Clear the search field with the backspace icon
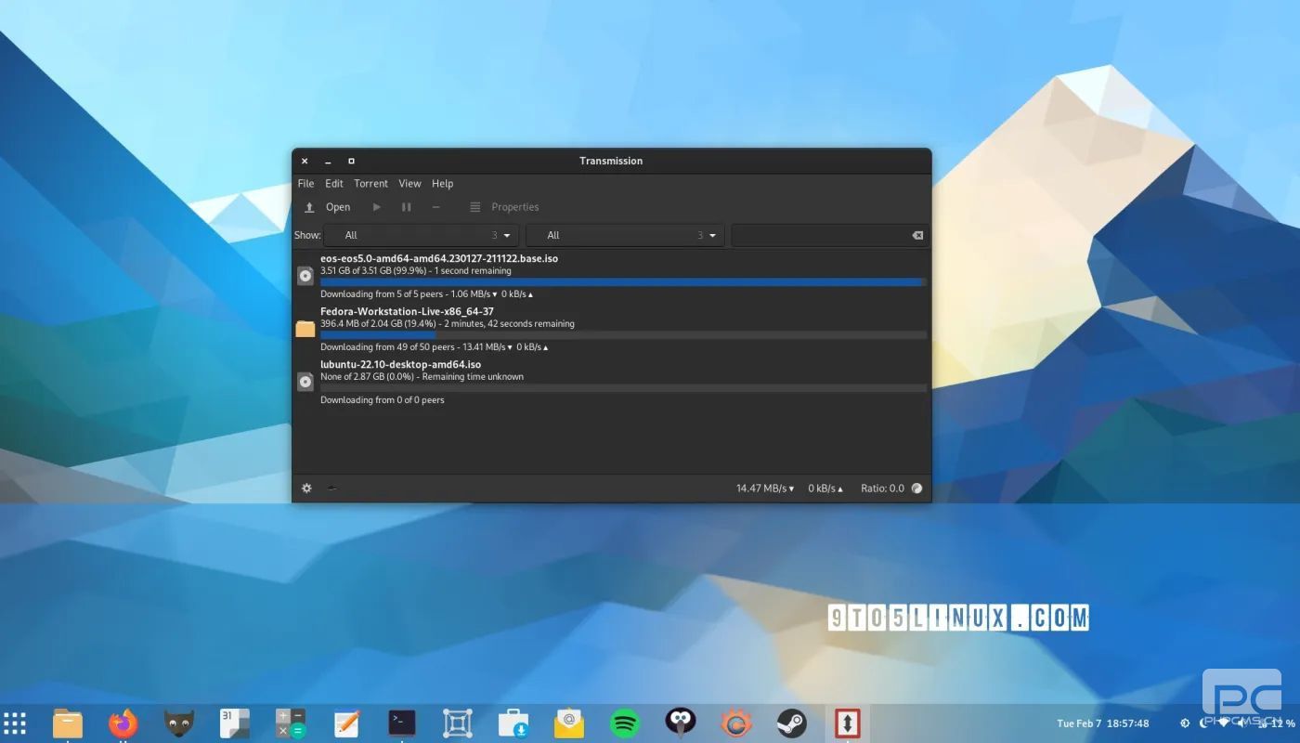 point(917,236)
